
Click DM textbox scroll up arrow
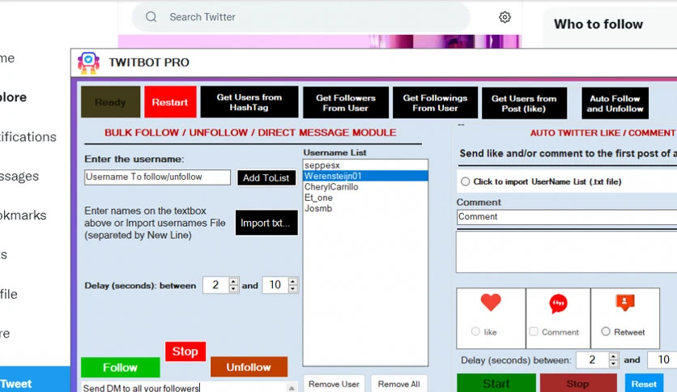pyautogui.click(x=292, y=388)
